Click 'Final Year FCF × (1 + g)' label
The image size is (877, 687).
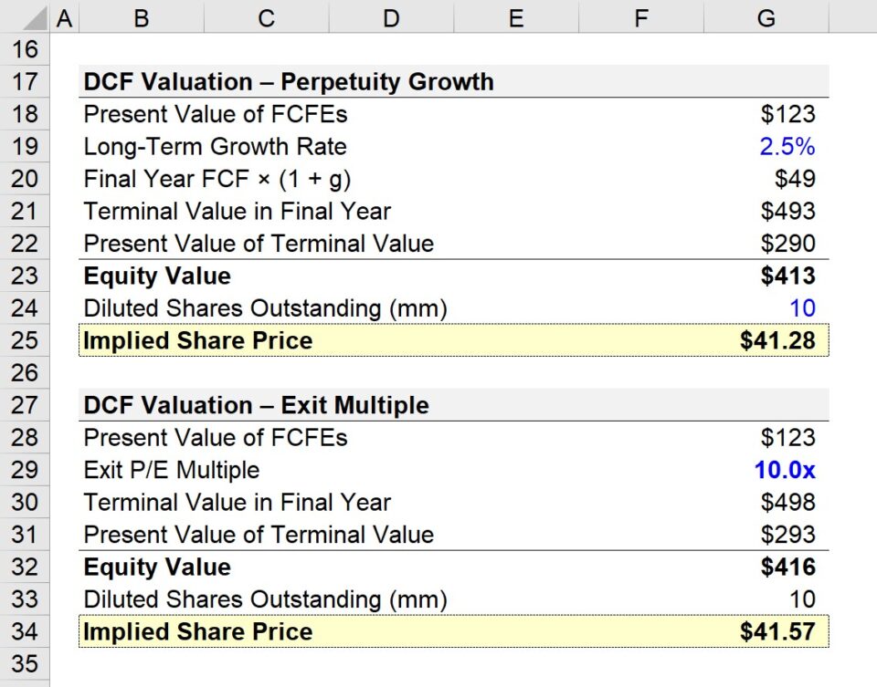(217, 179)
